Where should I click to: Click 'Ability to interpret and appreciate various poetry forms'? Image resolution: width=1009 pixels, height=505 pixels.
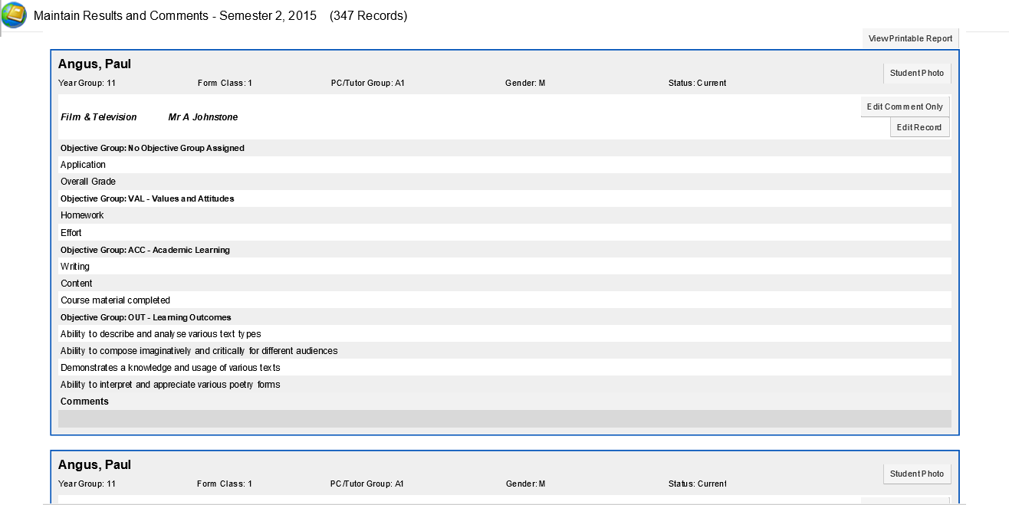coord(170,385)
